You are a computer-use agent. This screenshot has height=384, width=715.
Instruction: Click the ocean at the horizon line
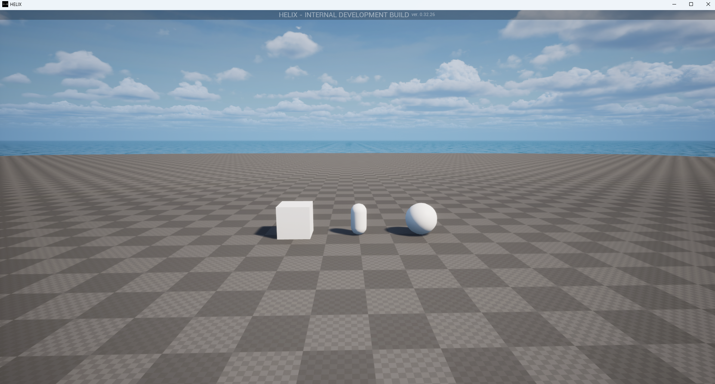[x=357, y=147]
